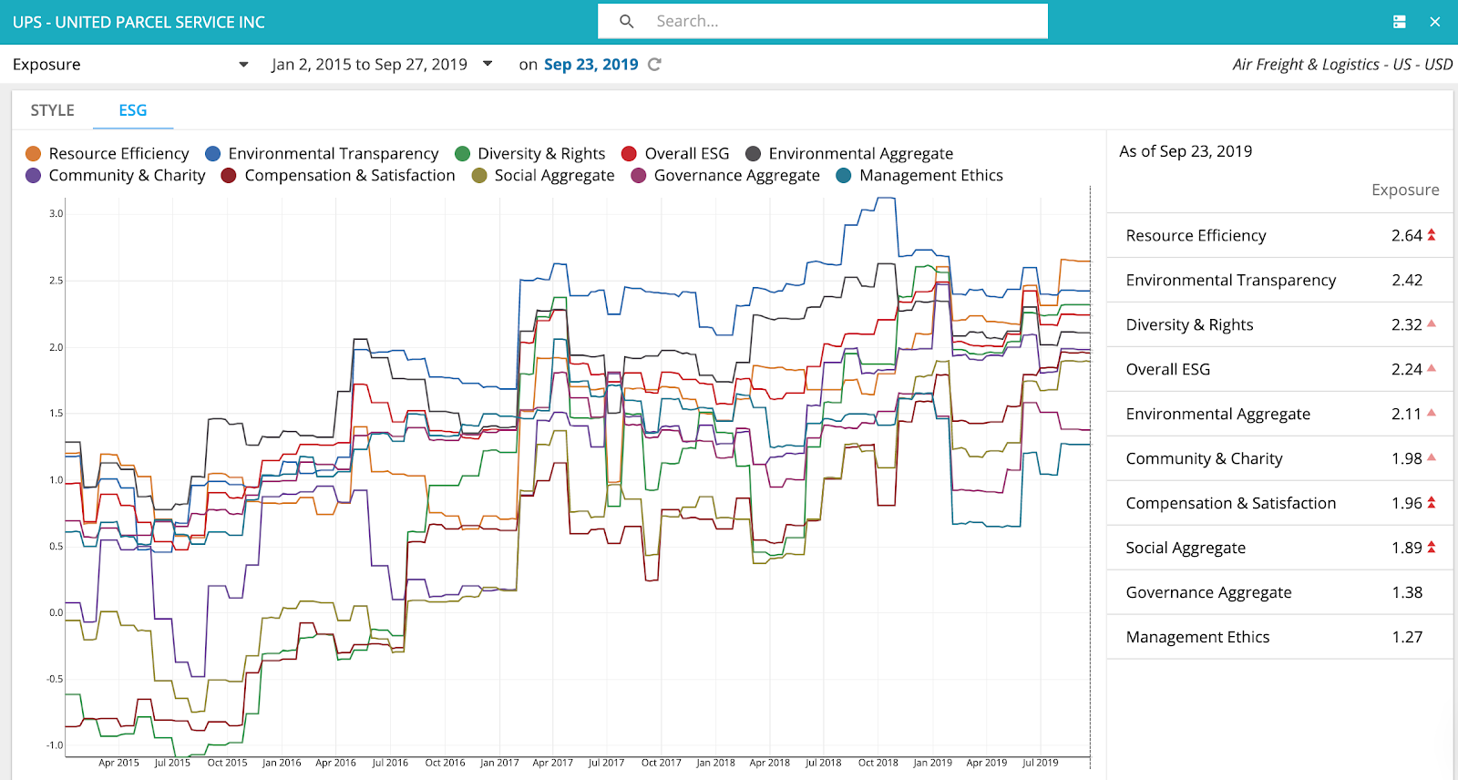Click the Oct 2015 x-axis label
This screenshot has height=780, width=1458.
[x=227, y=763]
